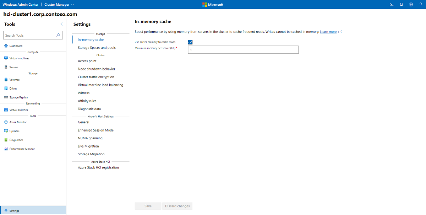Select Access point settings
The width and height of the screenshot is (426, 215).
87,61
